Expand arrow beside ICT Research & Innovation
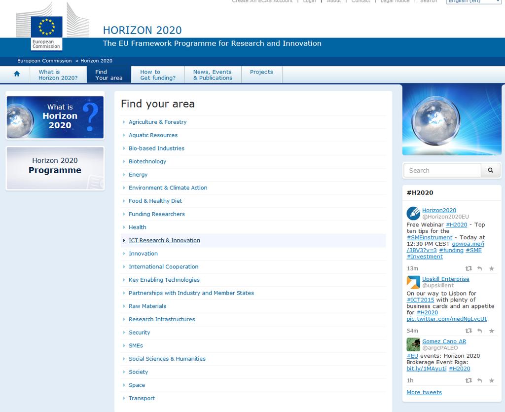The width and height of the screenshot is (505, 412). [x=124, y=240]
